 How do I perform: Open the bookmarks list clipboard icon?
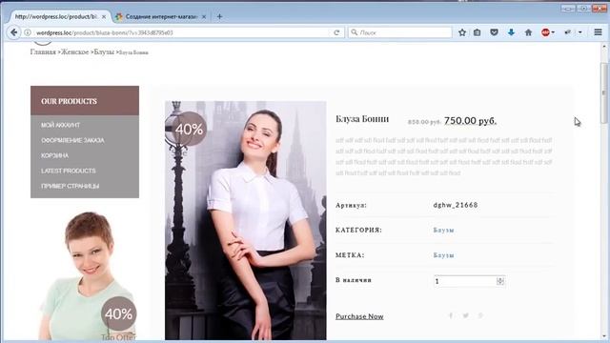pyautogui.click(x=477, y=32)
